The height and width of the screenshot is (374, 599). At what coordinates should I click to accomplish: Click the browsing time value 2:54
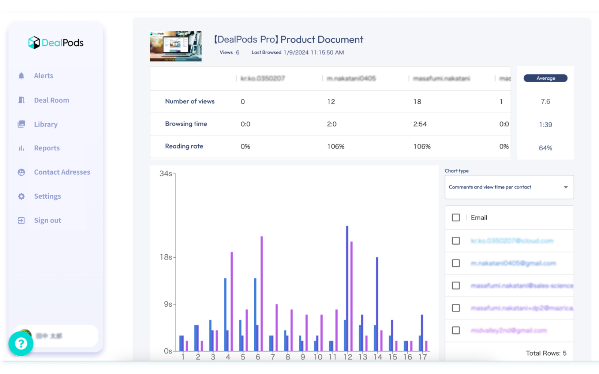420,124
